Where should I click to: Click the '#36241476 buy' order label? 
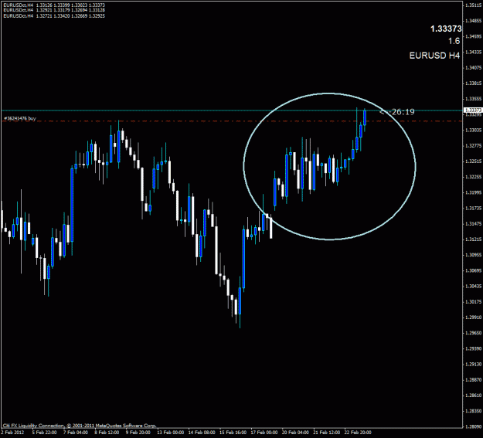point(20,118)
